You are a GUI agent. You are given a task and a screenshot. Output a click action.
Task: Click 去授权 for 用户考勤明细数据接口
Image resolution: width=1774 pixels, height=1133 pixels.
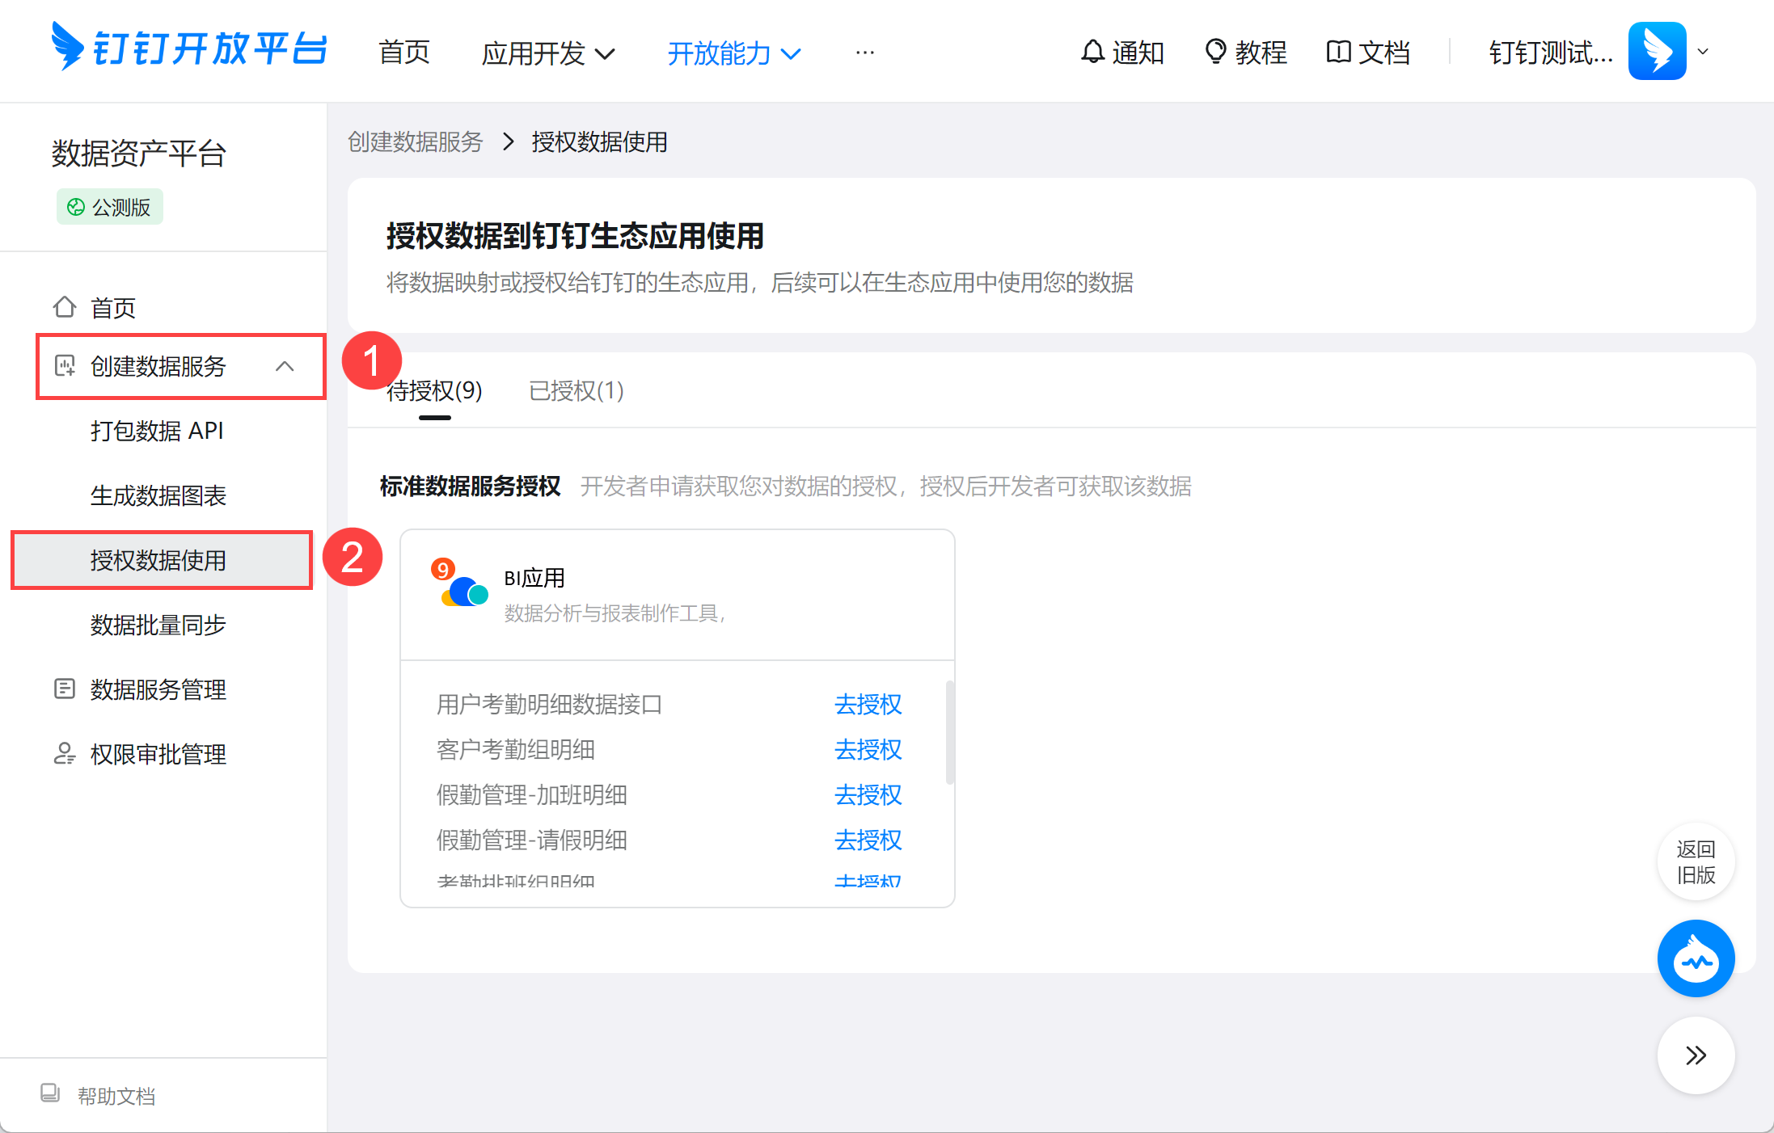point(868,704)
